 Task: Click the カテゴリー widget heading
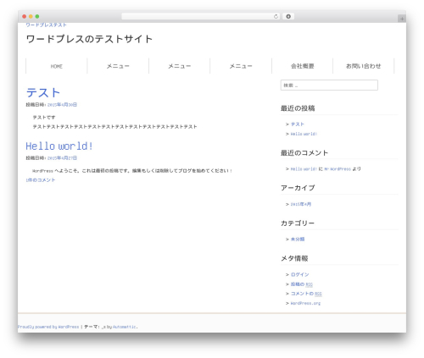tap(298, 223)
